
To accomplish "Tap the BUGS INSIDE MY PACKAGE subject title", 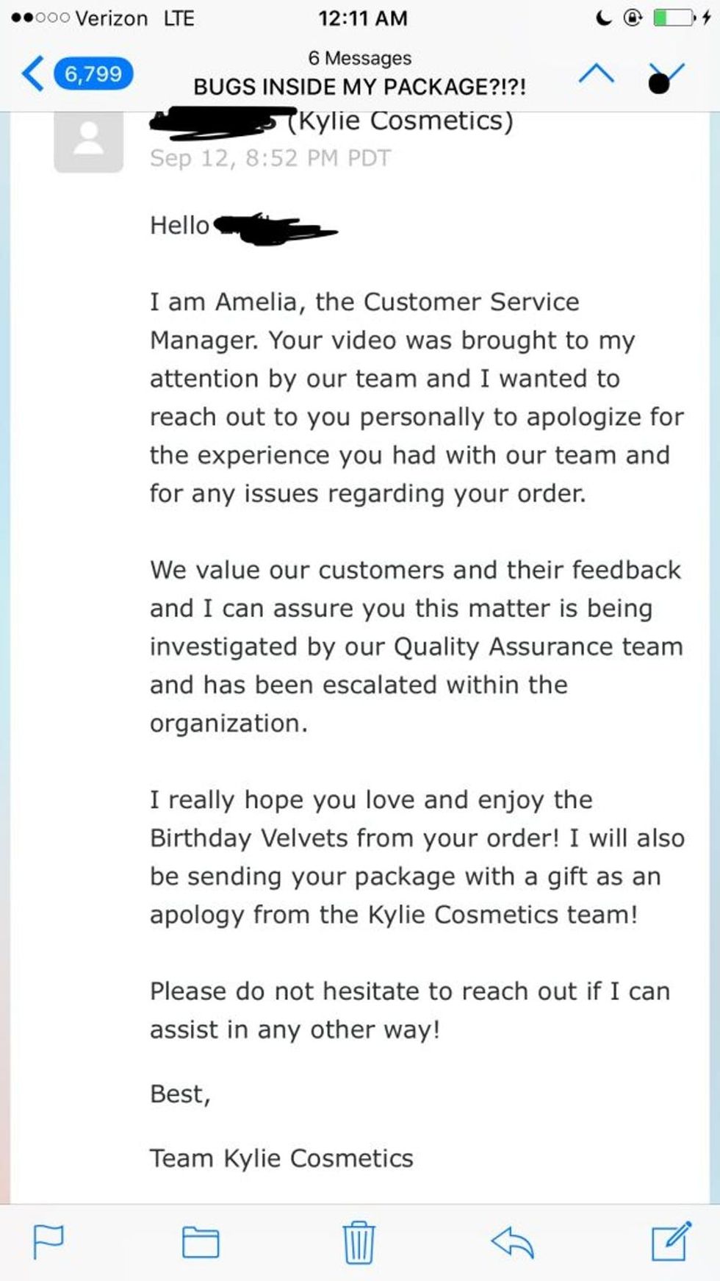I will (x=359, y=87).
